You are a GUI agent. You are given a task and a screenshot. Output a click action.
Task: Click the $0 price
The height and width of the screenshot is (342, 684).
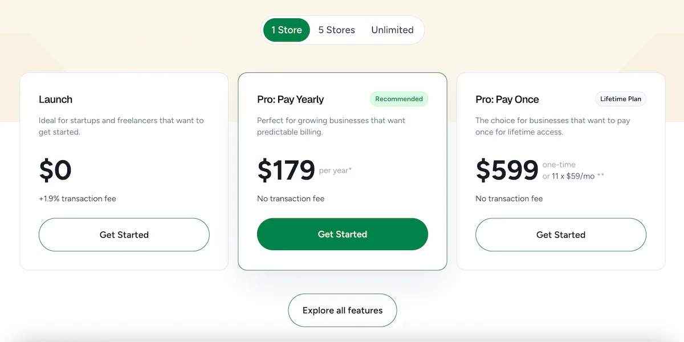pos(55,170)
